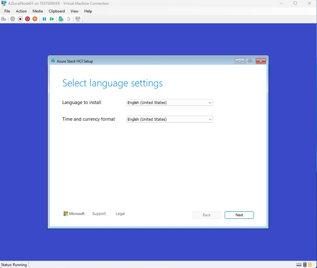Open the Clipboard menu
The height and width of the screenshot is (268, 317).
(57, 11)
